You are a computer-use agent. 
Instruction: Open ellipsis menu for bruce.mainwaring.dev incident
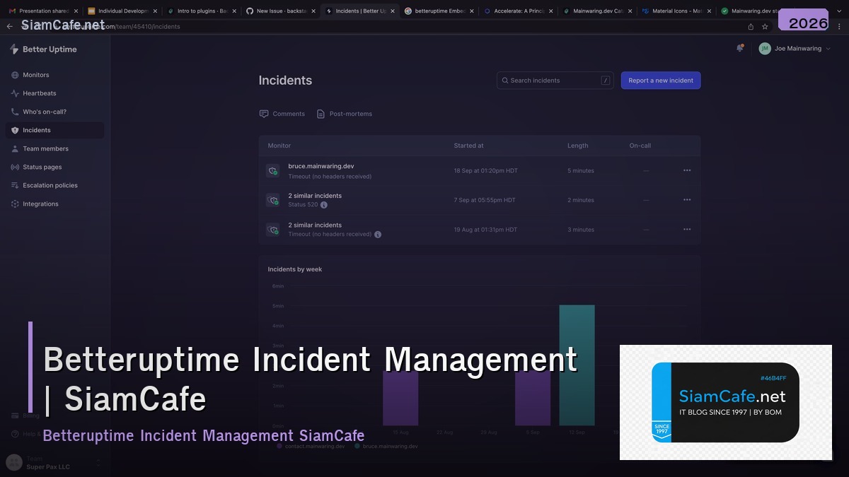click(686, 170)
